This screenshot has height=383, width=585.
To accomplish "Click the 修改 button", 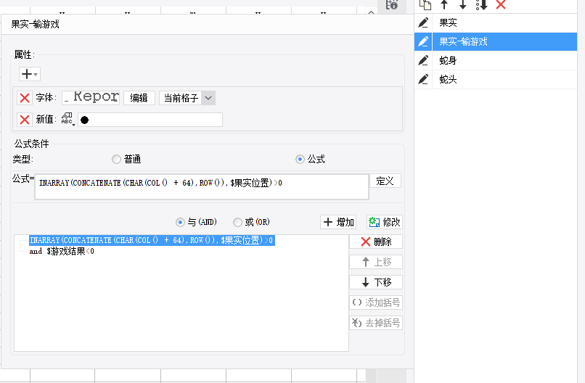I will 385,222.
